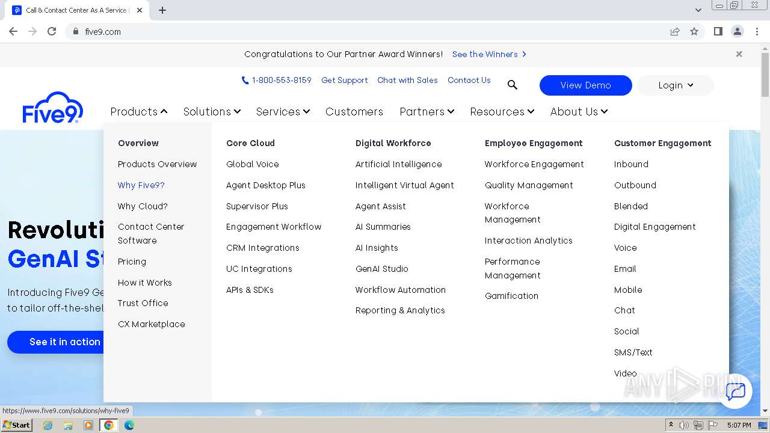Viewport: 770px width, 433px height.
Task: Open Agent Desktop Plus menu item
Action: click(x=266, y=185)
